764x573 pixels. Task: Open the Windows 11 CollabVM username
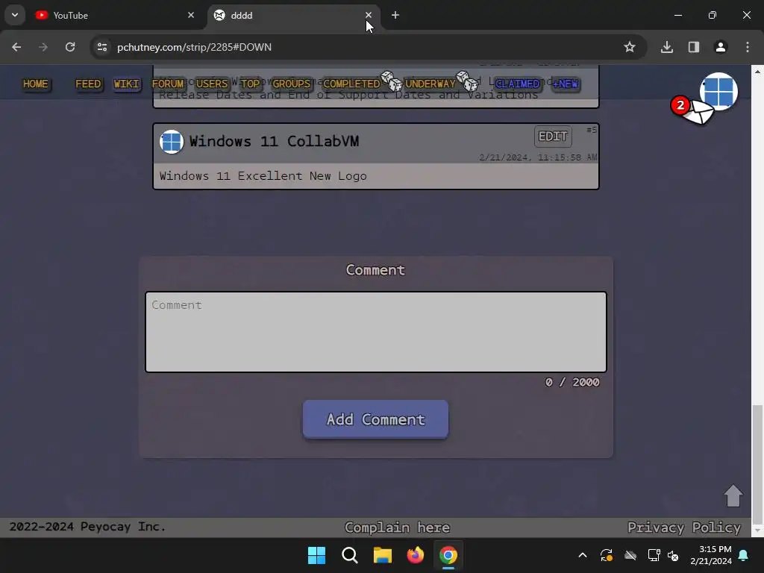point(274,141)
